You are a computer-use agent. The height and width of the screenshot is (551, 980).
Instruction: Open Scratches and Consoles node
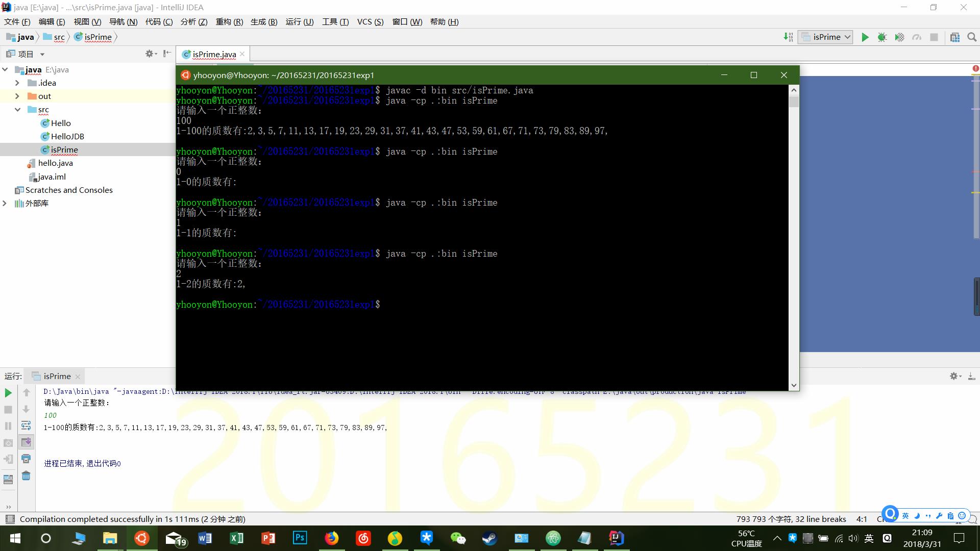pos(69,190)
